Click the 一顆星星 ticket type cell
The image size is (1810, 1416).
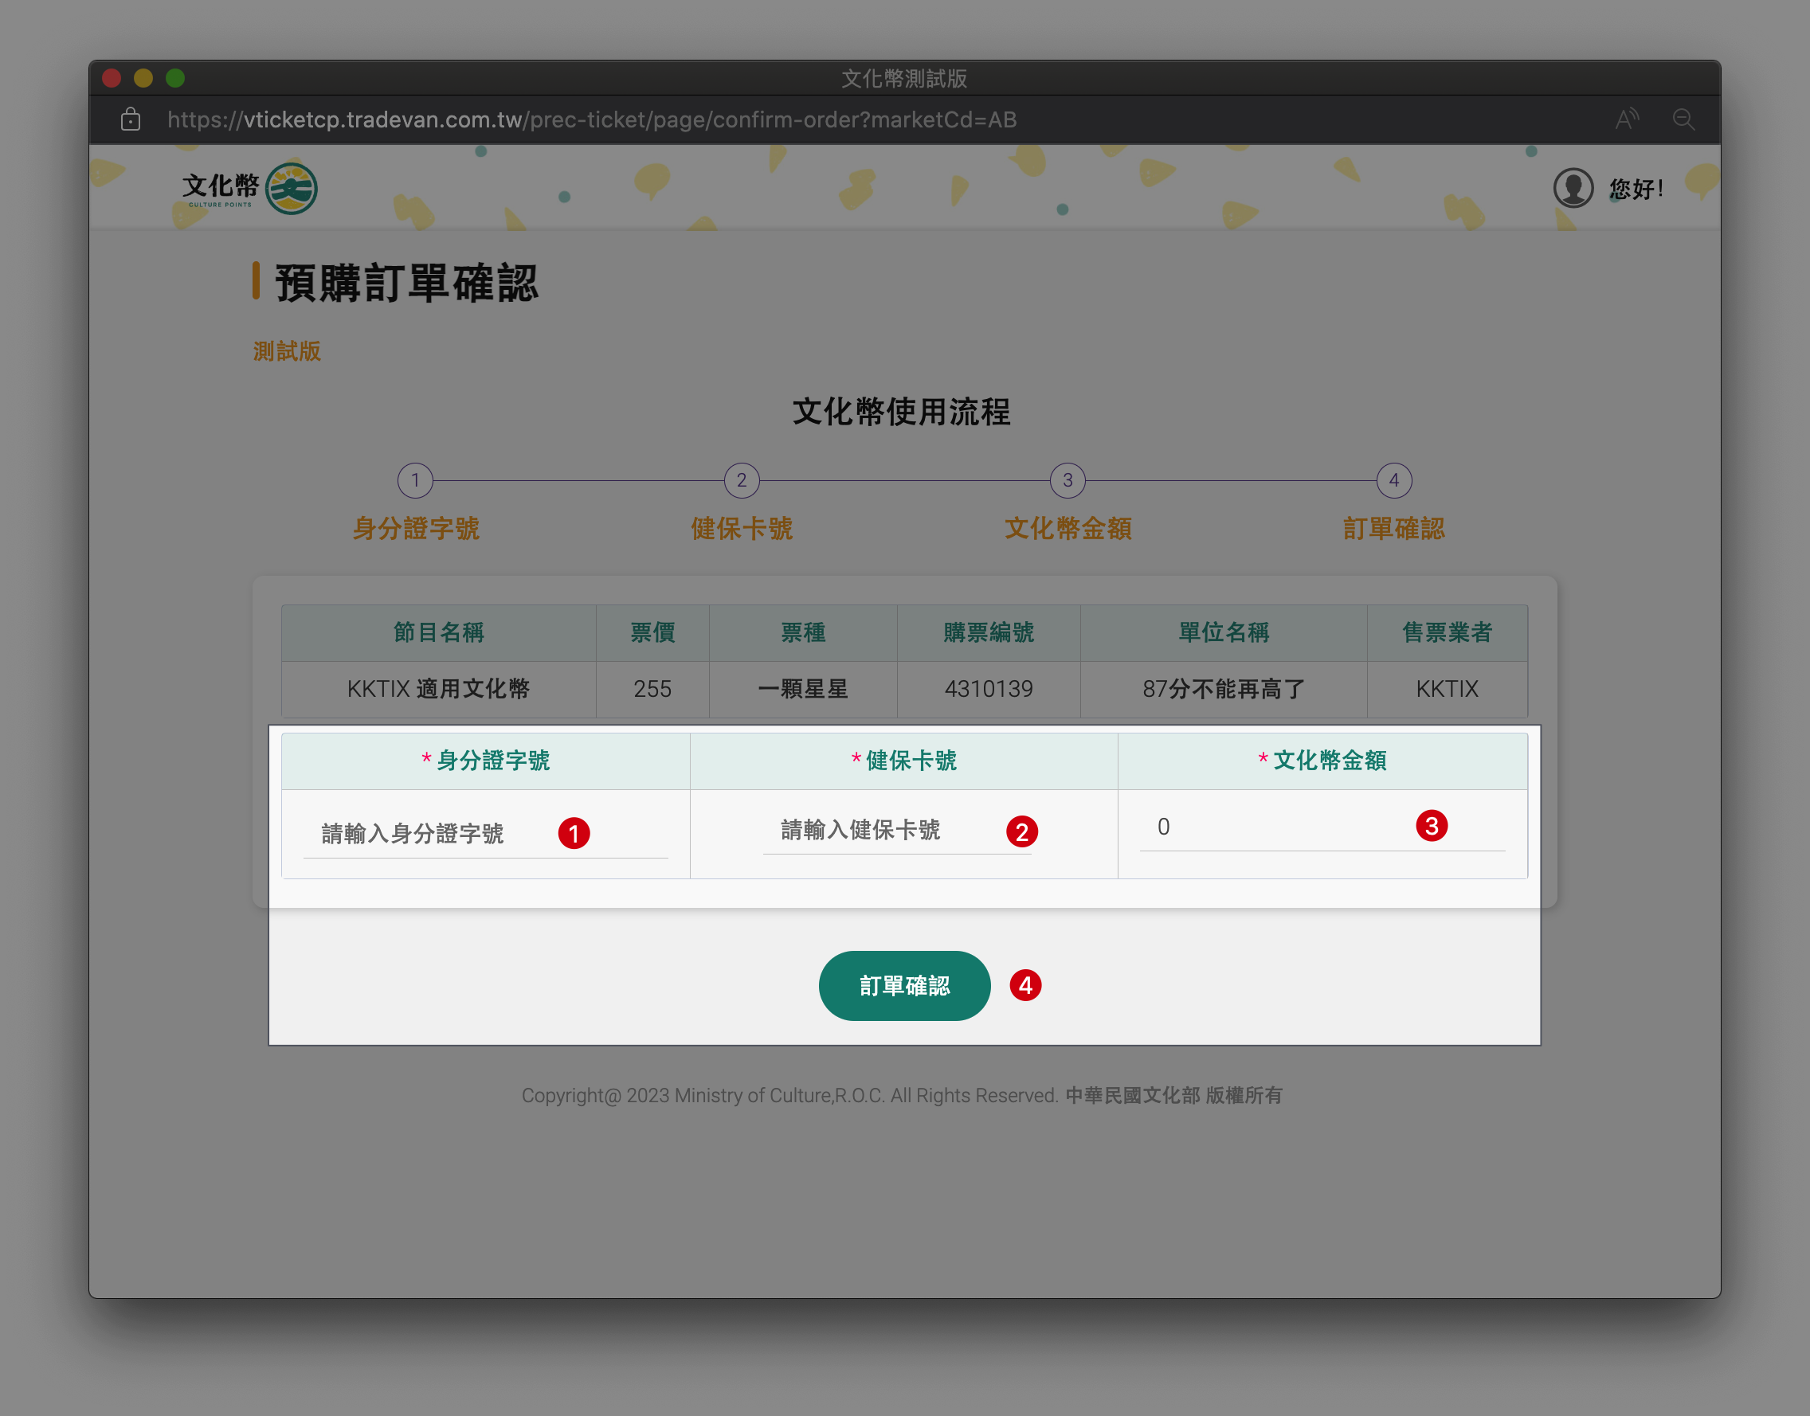point(802,689)
